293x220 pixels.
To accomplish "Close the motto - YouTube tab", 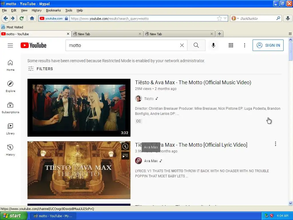I will pos(68,34).
